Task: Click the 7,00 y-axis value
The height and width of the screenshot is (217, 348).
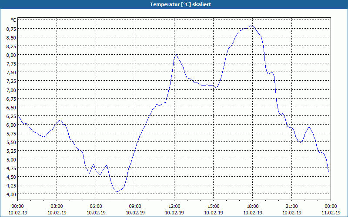Action: [12, 90]
